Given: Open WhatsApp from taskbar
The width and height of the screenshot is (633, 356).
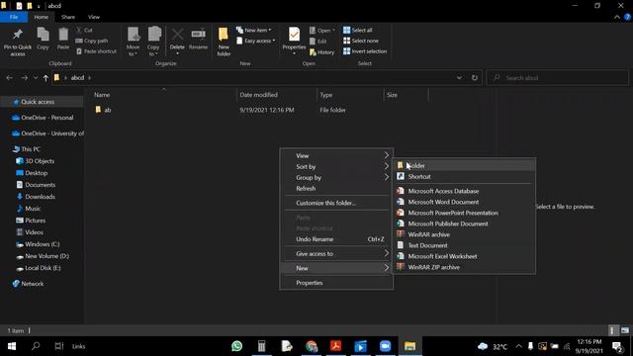Looking at the screenshot, I should 237,346.
